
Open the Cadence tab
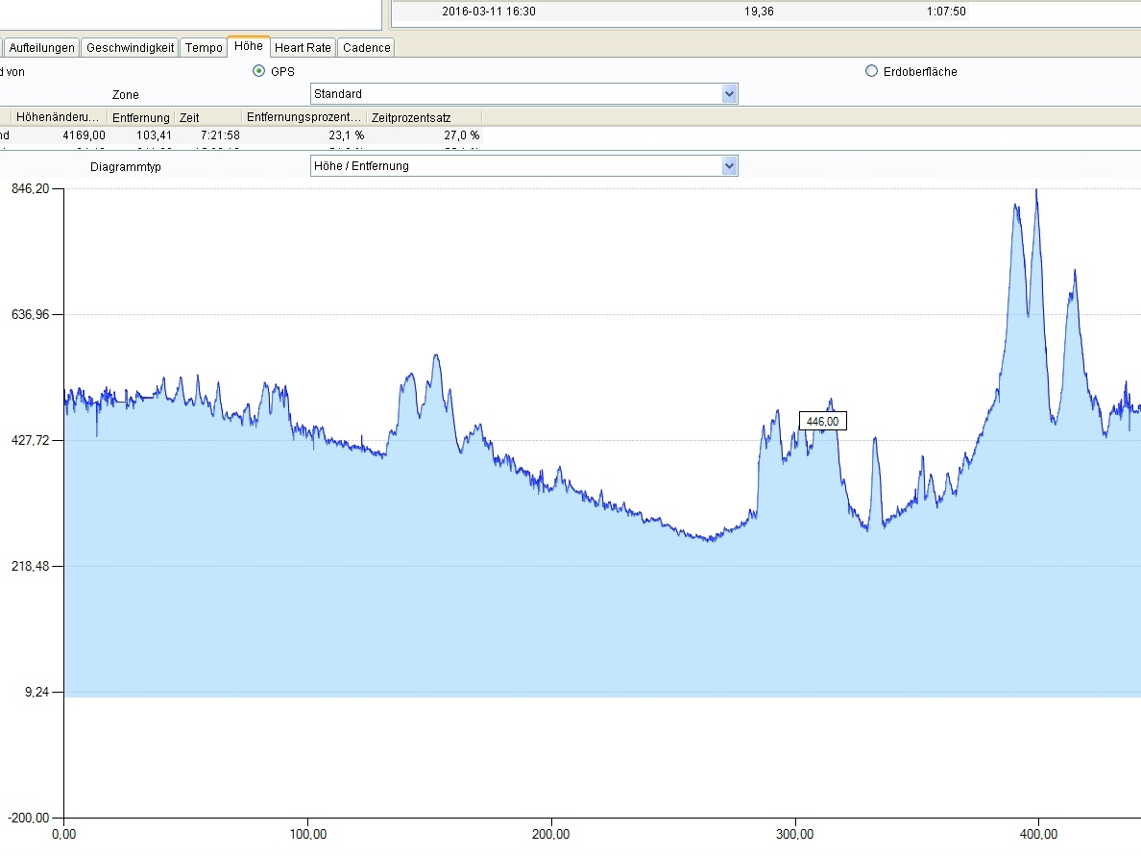click(366, 48)
